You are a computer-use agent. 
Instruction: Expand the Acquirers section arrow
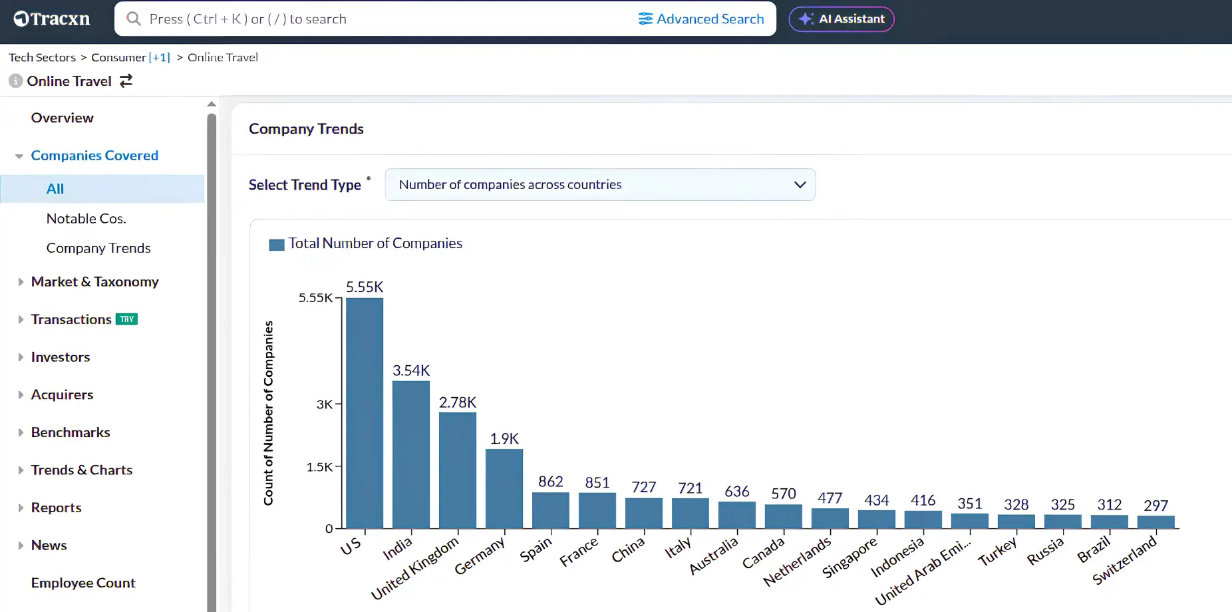pyautogui.click(x=21, y=395)
